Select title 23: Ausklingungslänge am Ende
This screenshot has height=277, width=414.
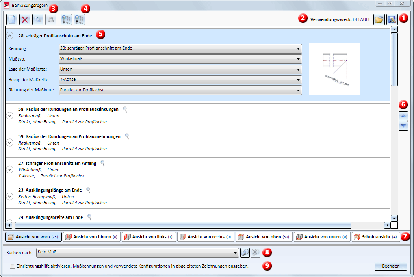50,190
